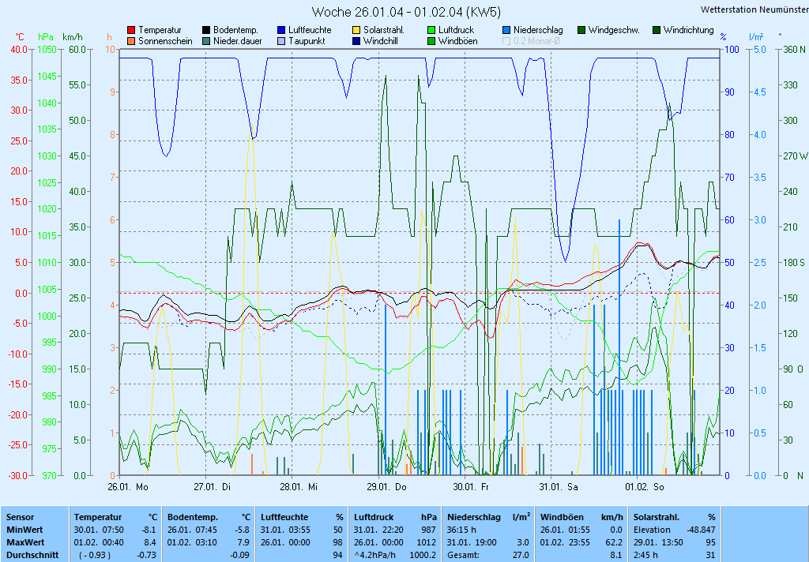Image resolution: width=809 pixels, height=562 pixels.
Task: Click the 180 S wind direction axis value
Action: click(794, 262)
